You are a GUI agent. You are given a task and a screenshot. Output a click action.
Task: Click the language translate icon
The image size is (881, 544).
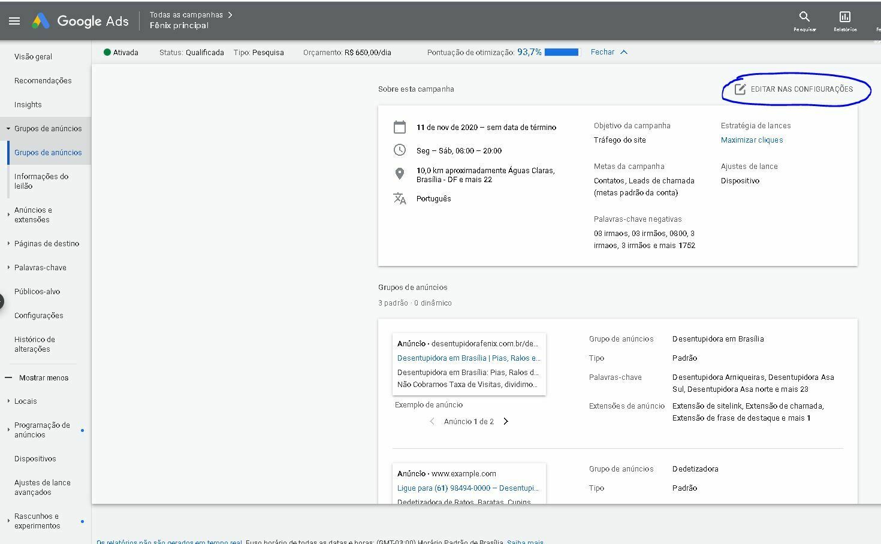(400, 198)
